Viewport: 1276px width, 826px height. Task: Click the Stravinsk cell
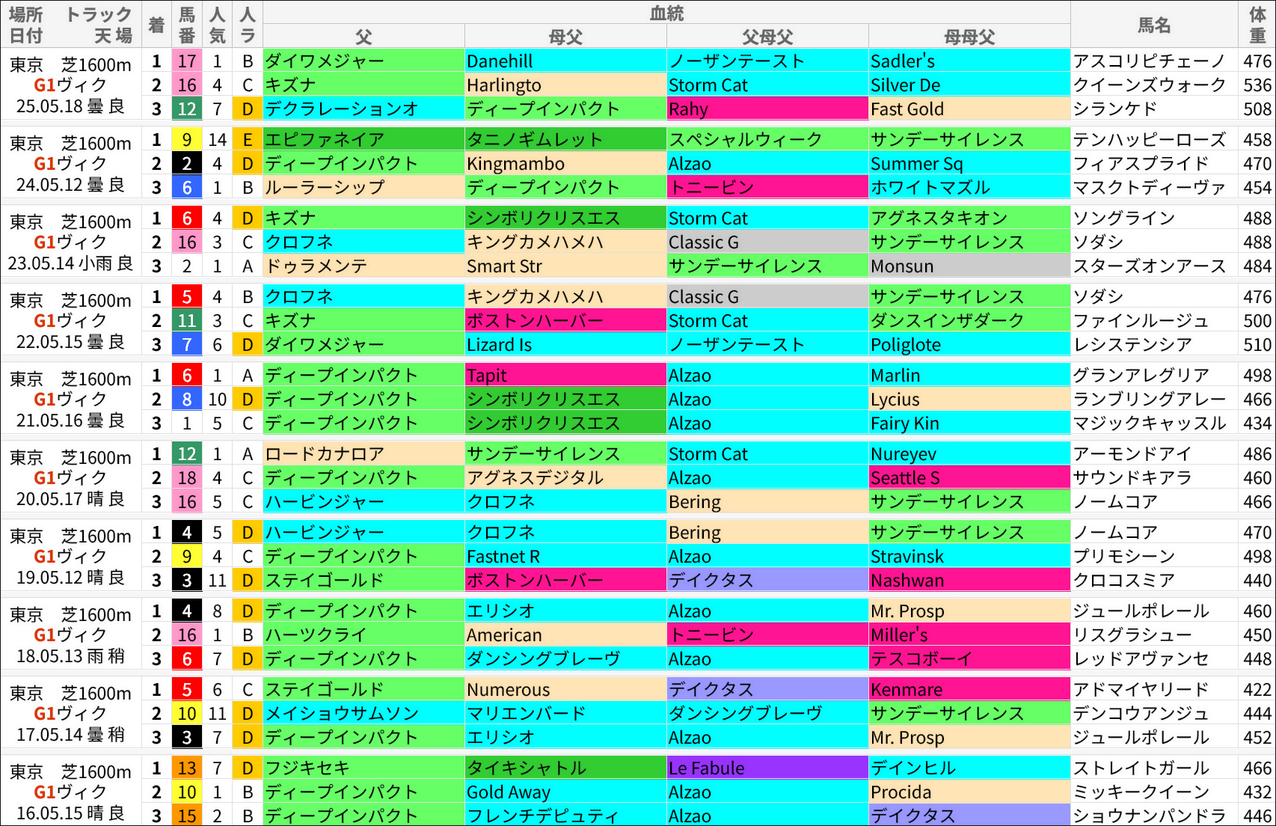pyautogui.click(x=969, y=557)
